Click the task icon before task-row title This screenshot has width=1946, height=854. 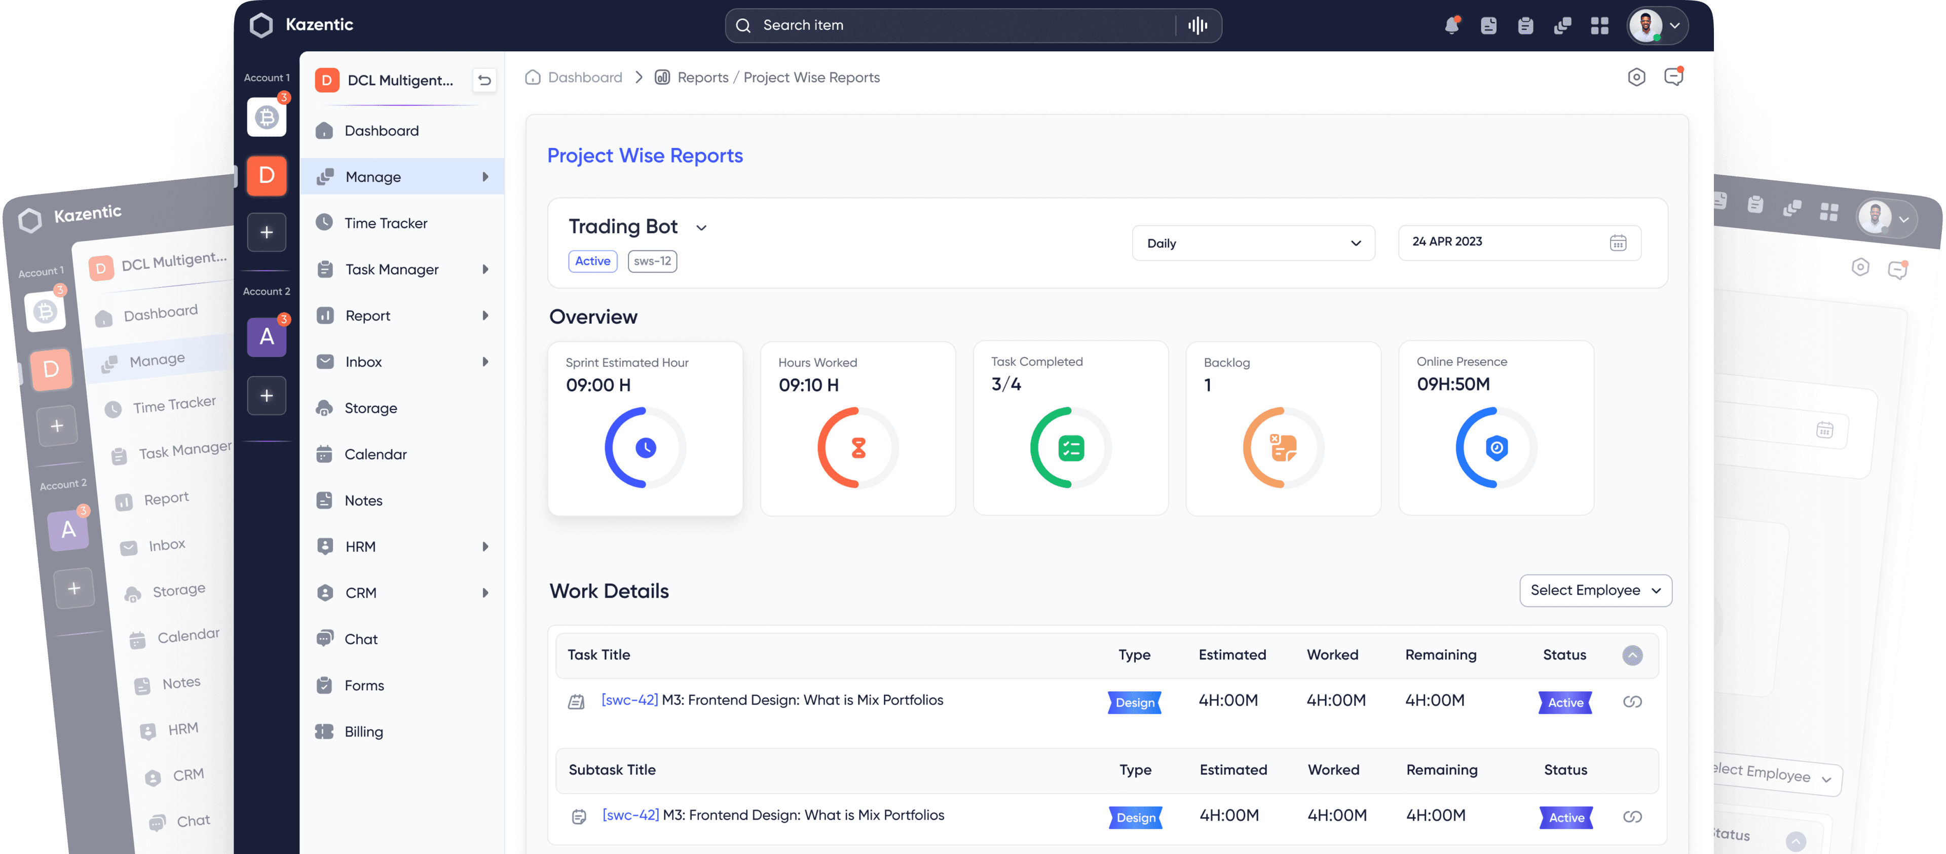(x=576, y=702)
